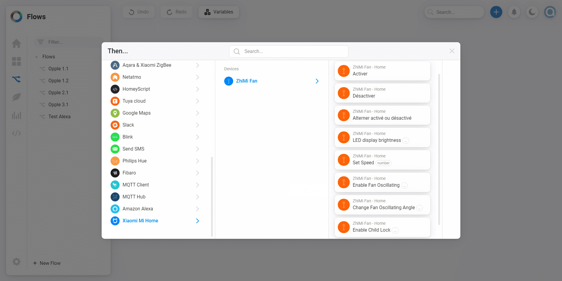Click the HomeyScript code icon
The image size is (562, 281).
[115, 89]
